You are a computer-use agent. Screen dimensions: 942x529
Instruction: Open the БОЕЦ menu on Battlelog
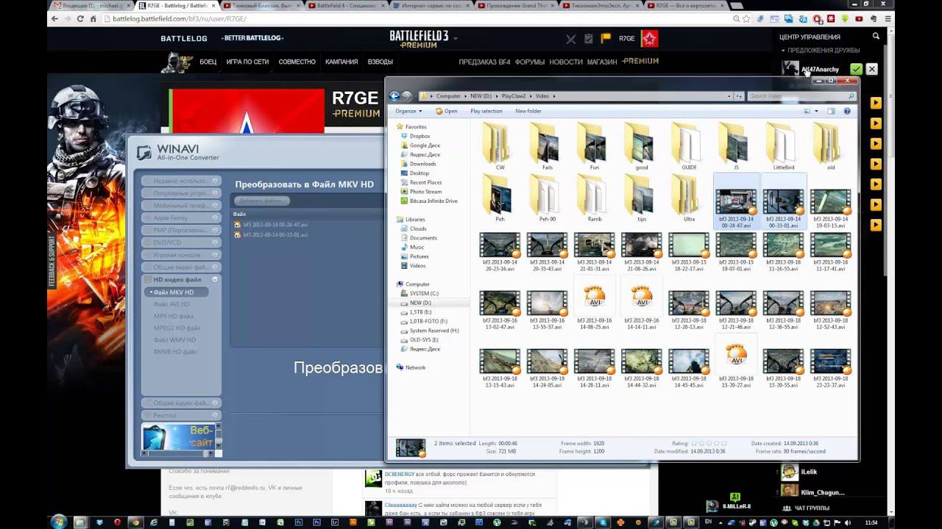[x=208, y=62]
